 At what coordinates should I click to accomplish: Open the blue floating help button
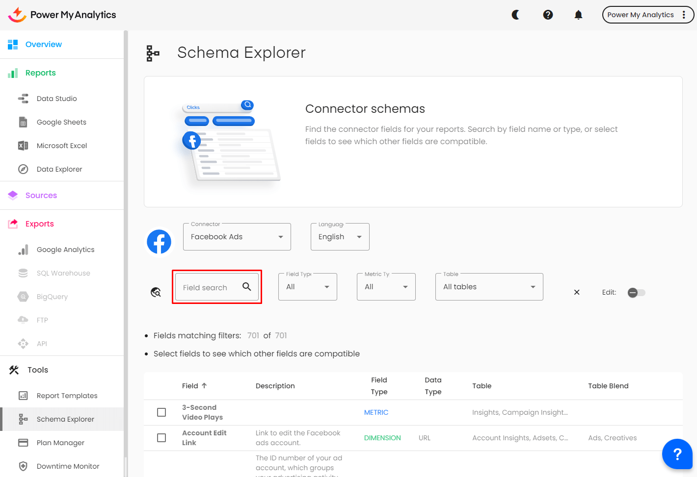(x=677, y=454)
